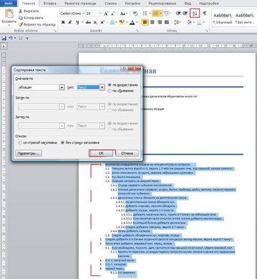Screen dimensions: 257x279
Task: Click the font color (A) button
Action: [132, 23]
